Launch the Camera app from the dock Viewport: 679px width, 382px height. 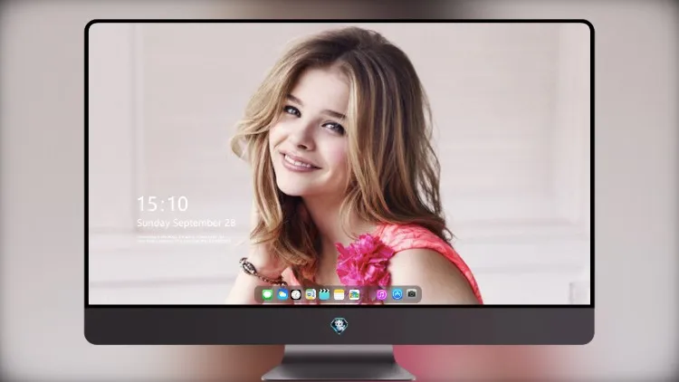[x=412, y=294]
